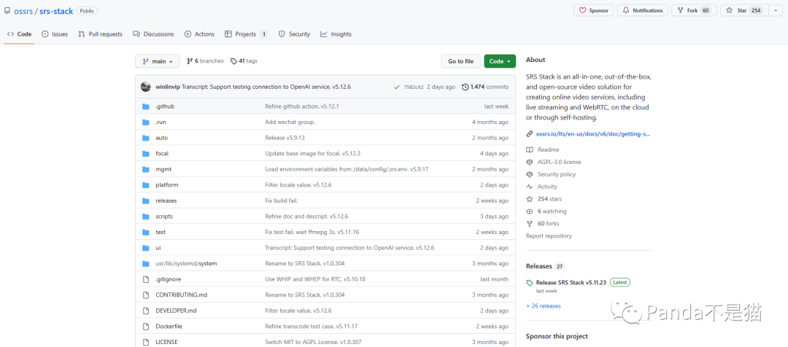
Task: Open the Security tab
Action: point(295,34)
